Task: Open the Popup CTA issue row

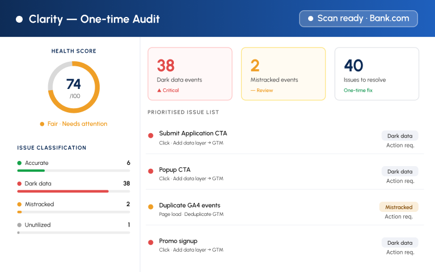Action: [x=285, y=174]
